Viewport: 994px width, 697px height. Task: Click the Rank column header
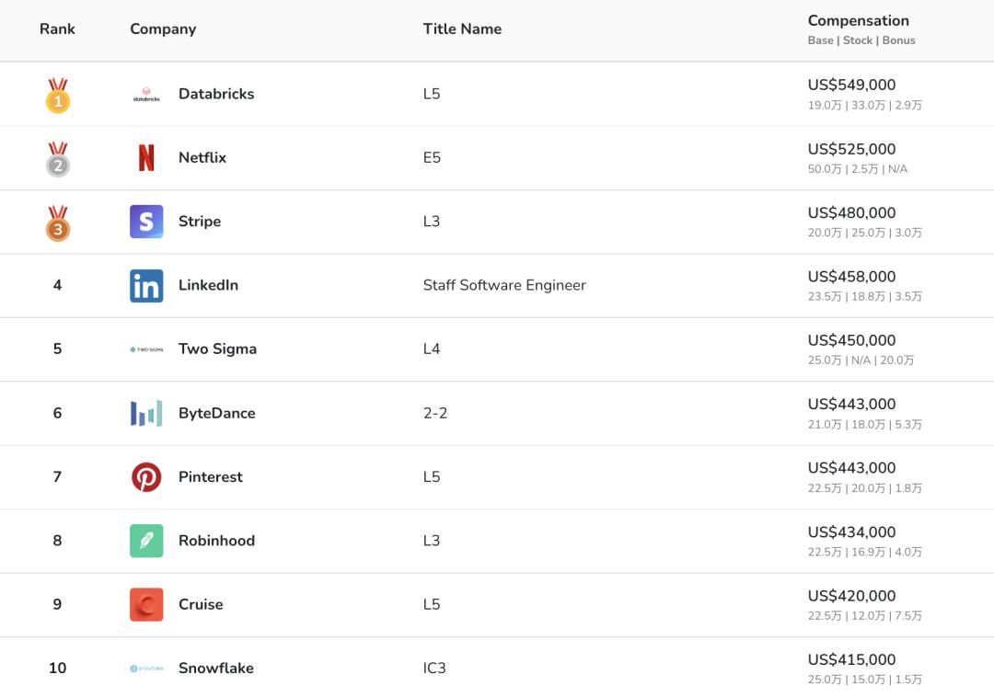pyautogui.click(x=57, y=29)
